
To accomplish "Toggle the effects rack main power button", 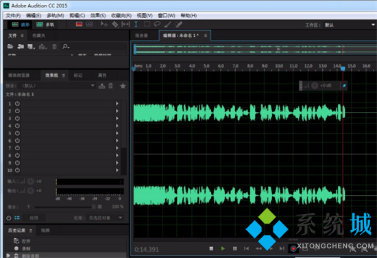I will [x=9, y=218].
